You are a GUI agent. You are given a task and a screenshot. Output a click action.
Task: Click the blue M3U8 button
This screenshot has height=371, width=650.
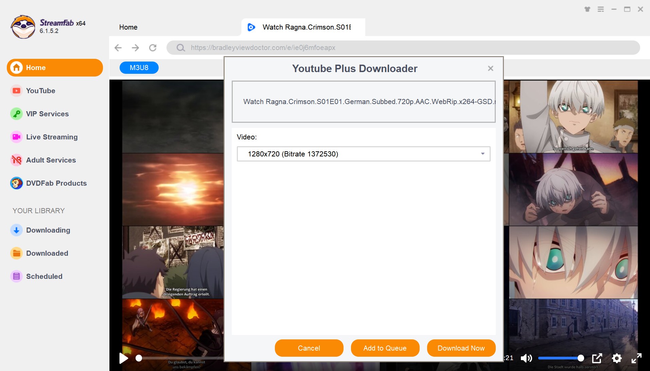coord(139,68)
